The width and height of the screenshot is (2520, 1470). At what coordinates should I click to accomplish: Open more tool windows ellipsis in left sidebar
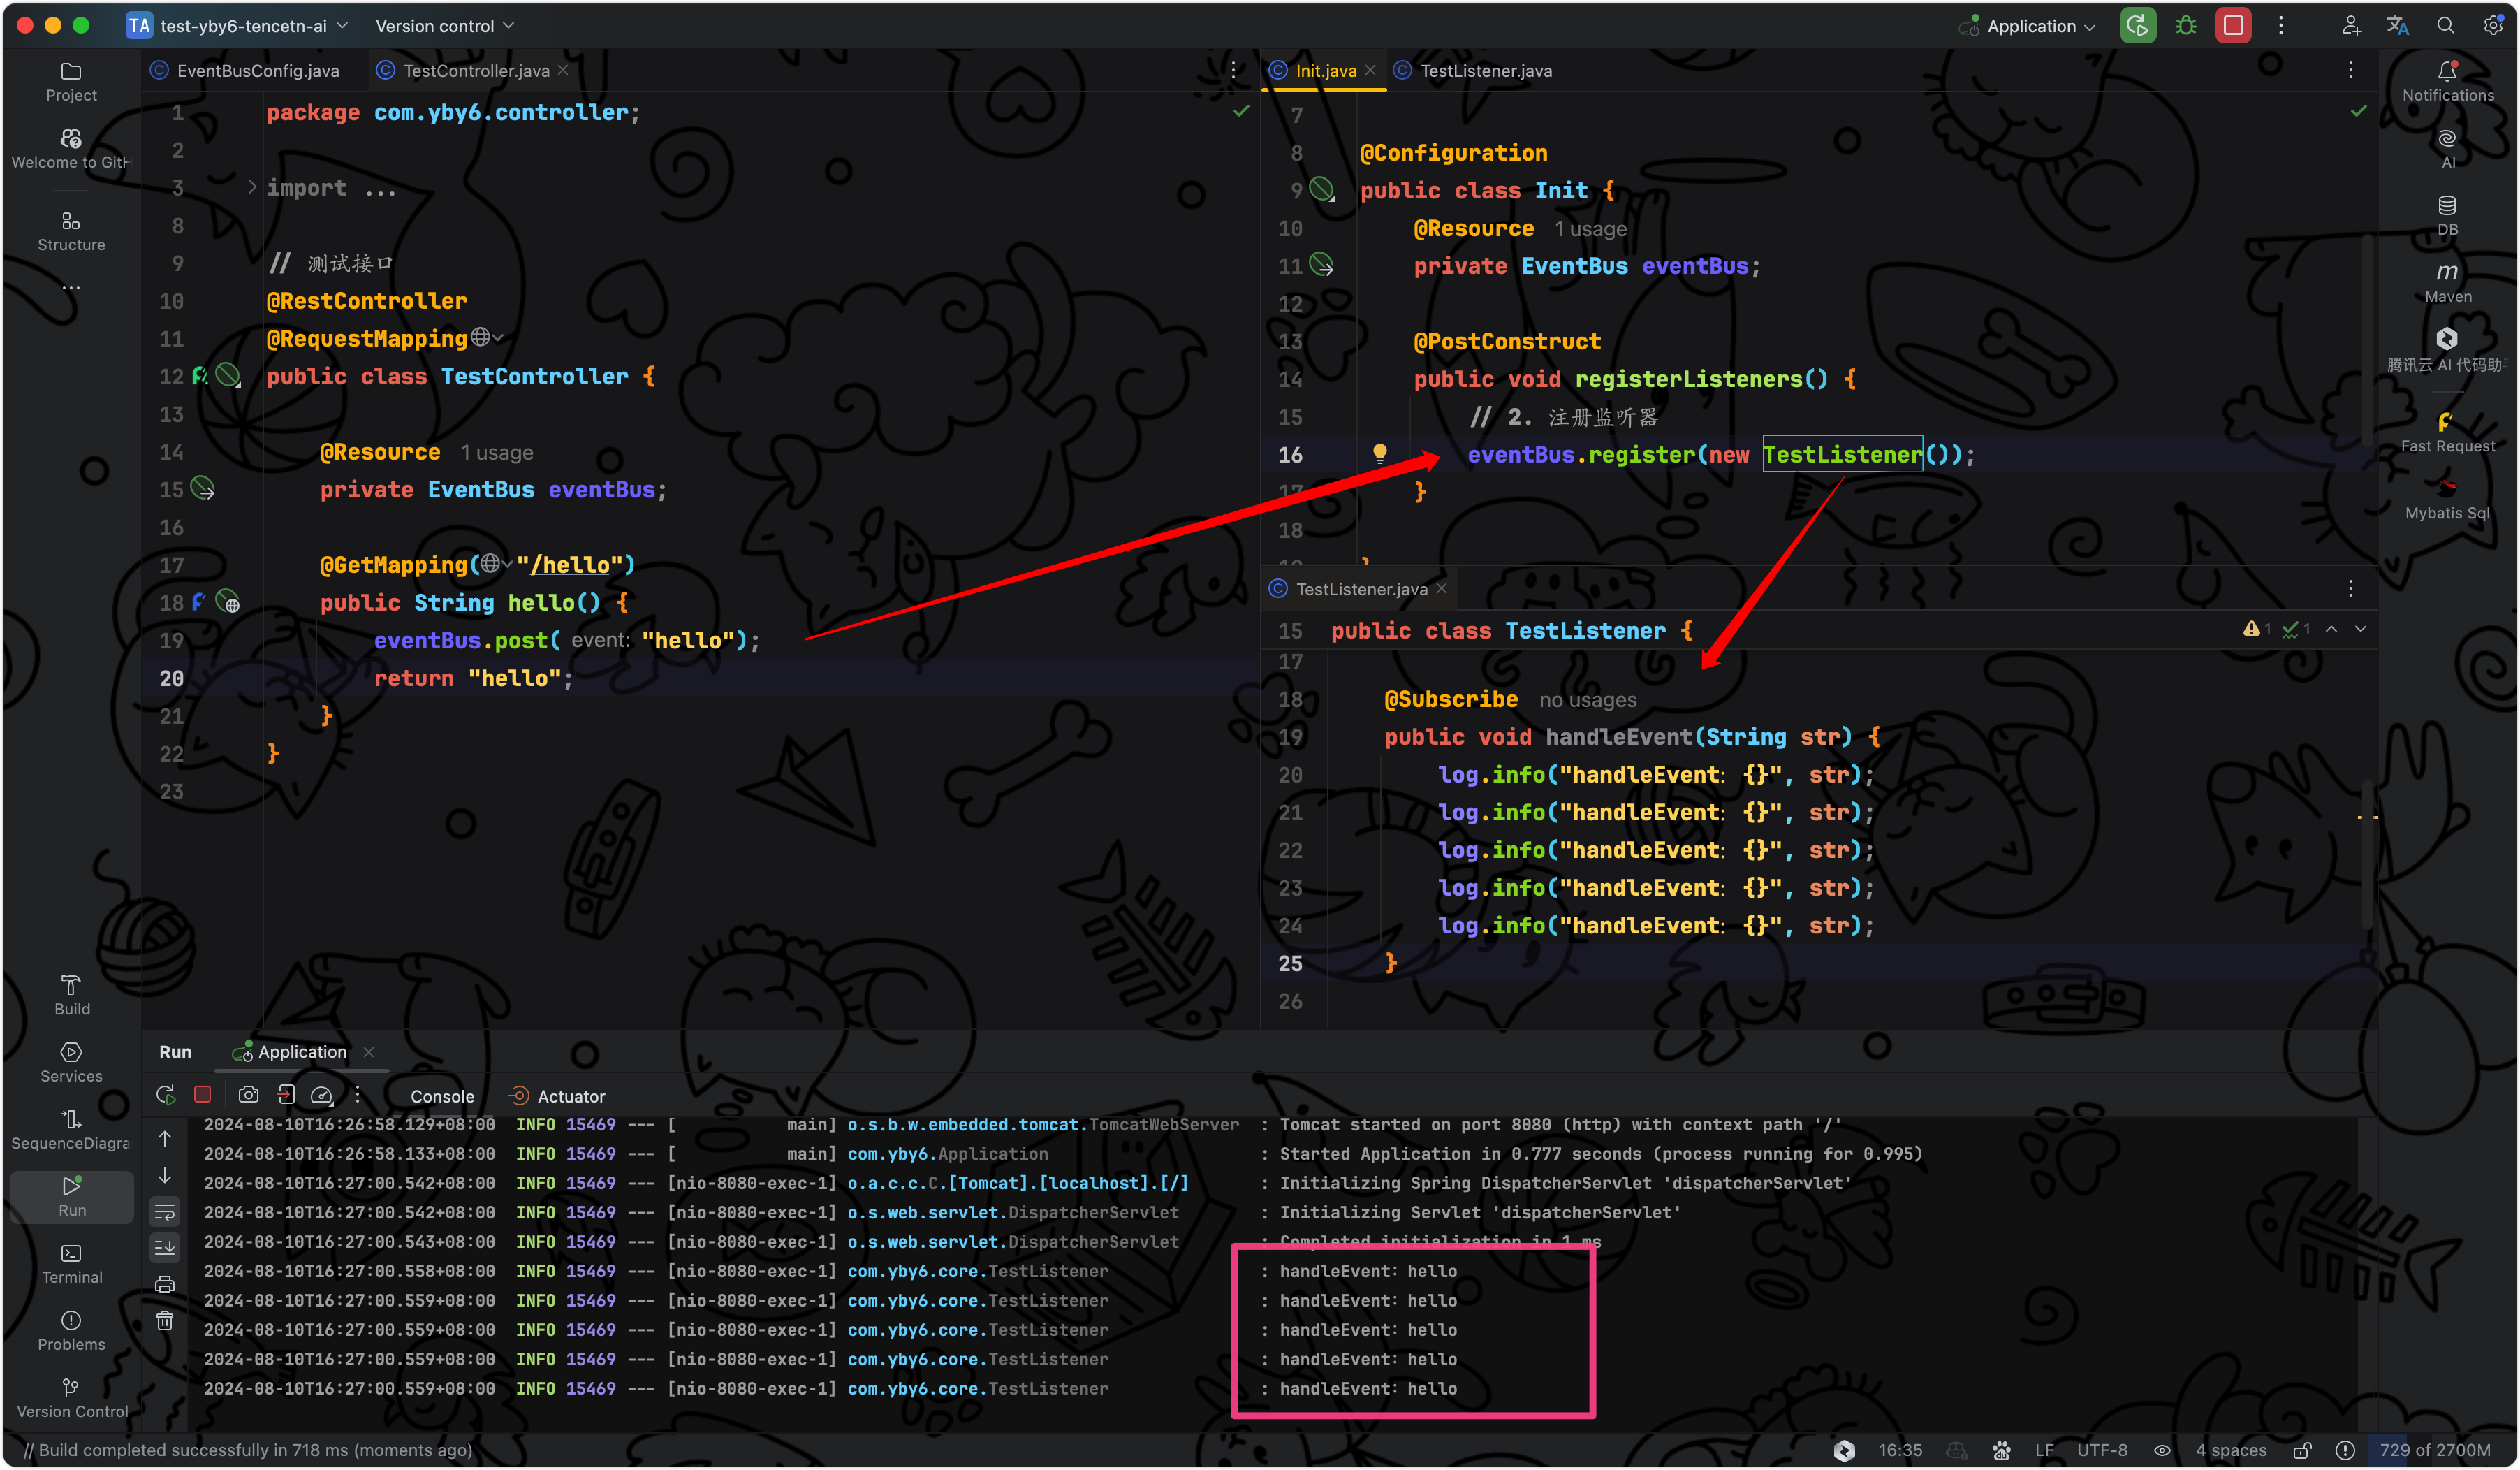coord(71,288)
